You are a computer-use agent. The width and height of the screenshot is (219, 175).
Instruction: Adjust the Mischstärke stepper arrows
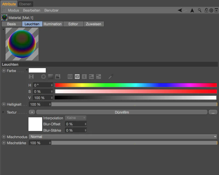tap(50, 143)
